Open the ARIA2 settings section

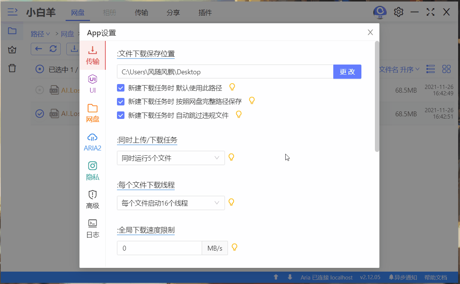(93, 142)
